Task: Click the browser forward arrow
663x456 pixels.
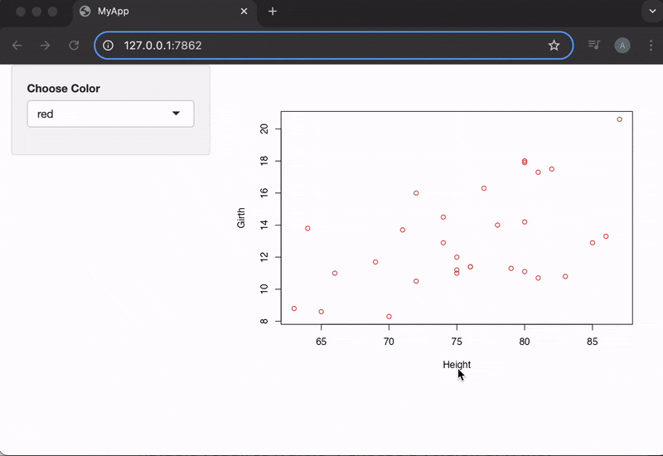Action: pyautogui.click(x=46, y=46)
